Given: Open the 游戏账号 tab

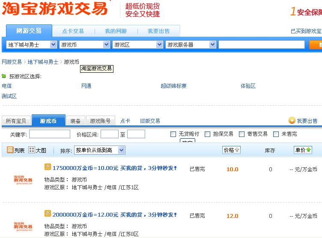Looking at the screenshot, I should click(x=100, y=121).
